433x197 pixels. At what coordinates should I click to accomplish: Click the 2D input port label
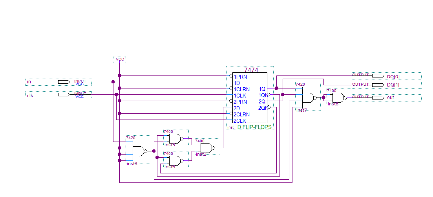[237, 108]
